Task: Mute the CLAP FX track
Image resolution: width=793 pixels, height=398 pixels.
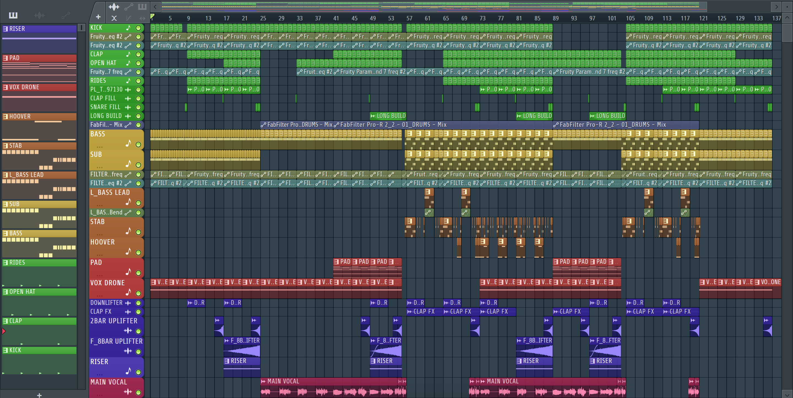Action: click(138, 312)
